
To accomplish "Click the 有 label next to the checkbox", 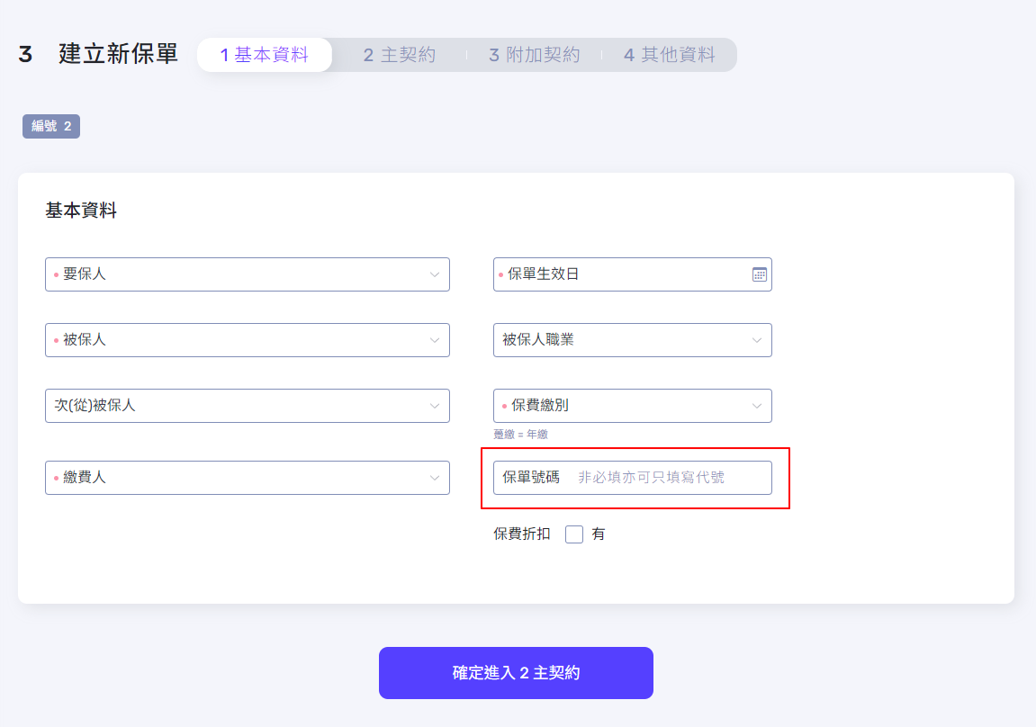I will point(599,534).
